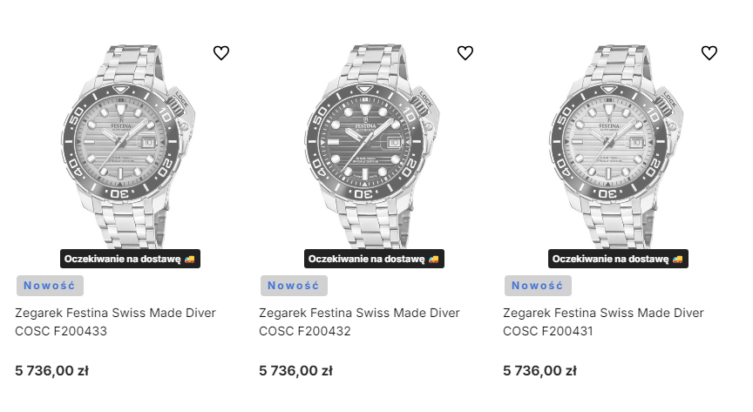
Task: Open Zegarek Festina COSC F200433 title link
Action: click(x=115, y=321)
